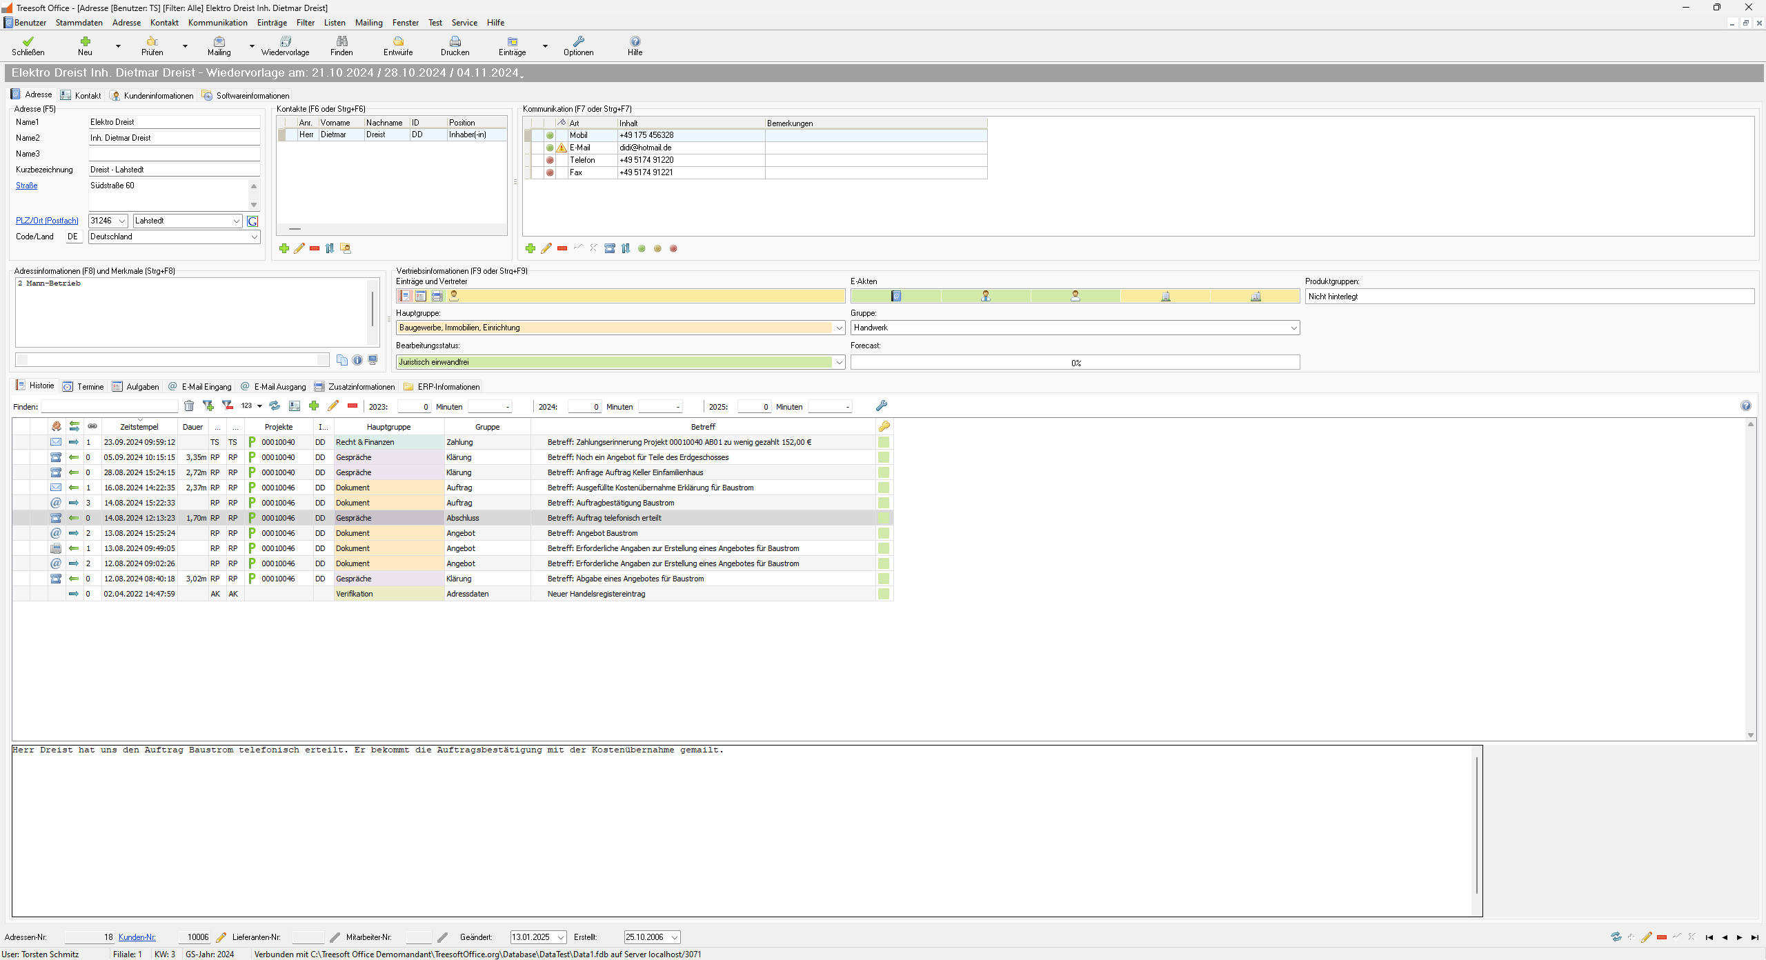1766x960 pixels.
Task: Click the PLZ/Ort (Postfach) link
Action: (x=47, y=221)
